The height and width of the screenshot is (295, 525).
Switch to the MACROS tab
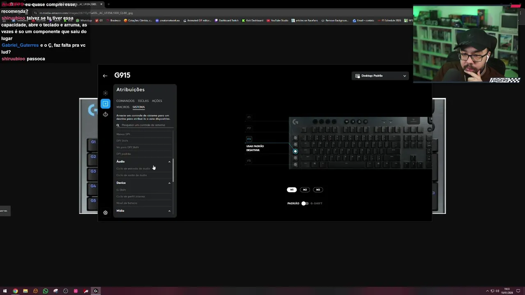coord(123,107)
